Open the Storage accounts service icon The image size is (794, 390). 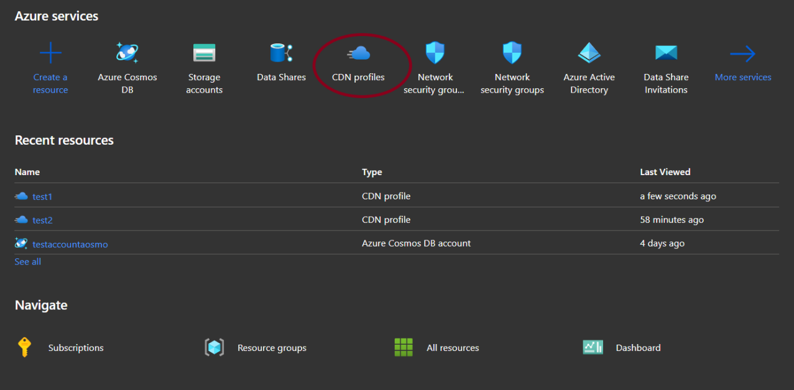(x=204, y=53)
